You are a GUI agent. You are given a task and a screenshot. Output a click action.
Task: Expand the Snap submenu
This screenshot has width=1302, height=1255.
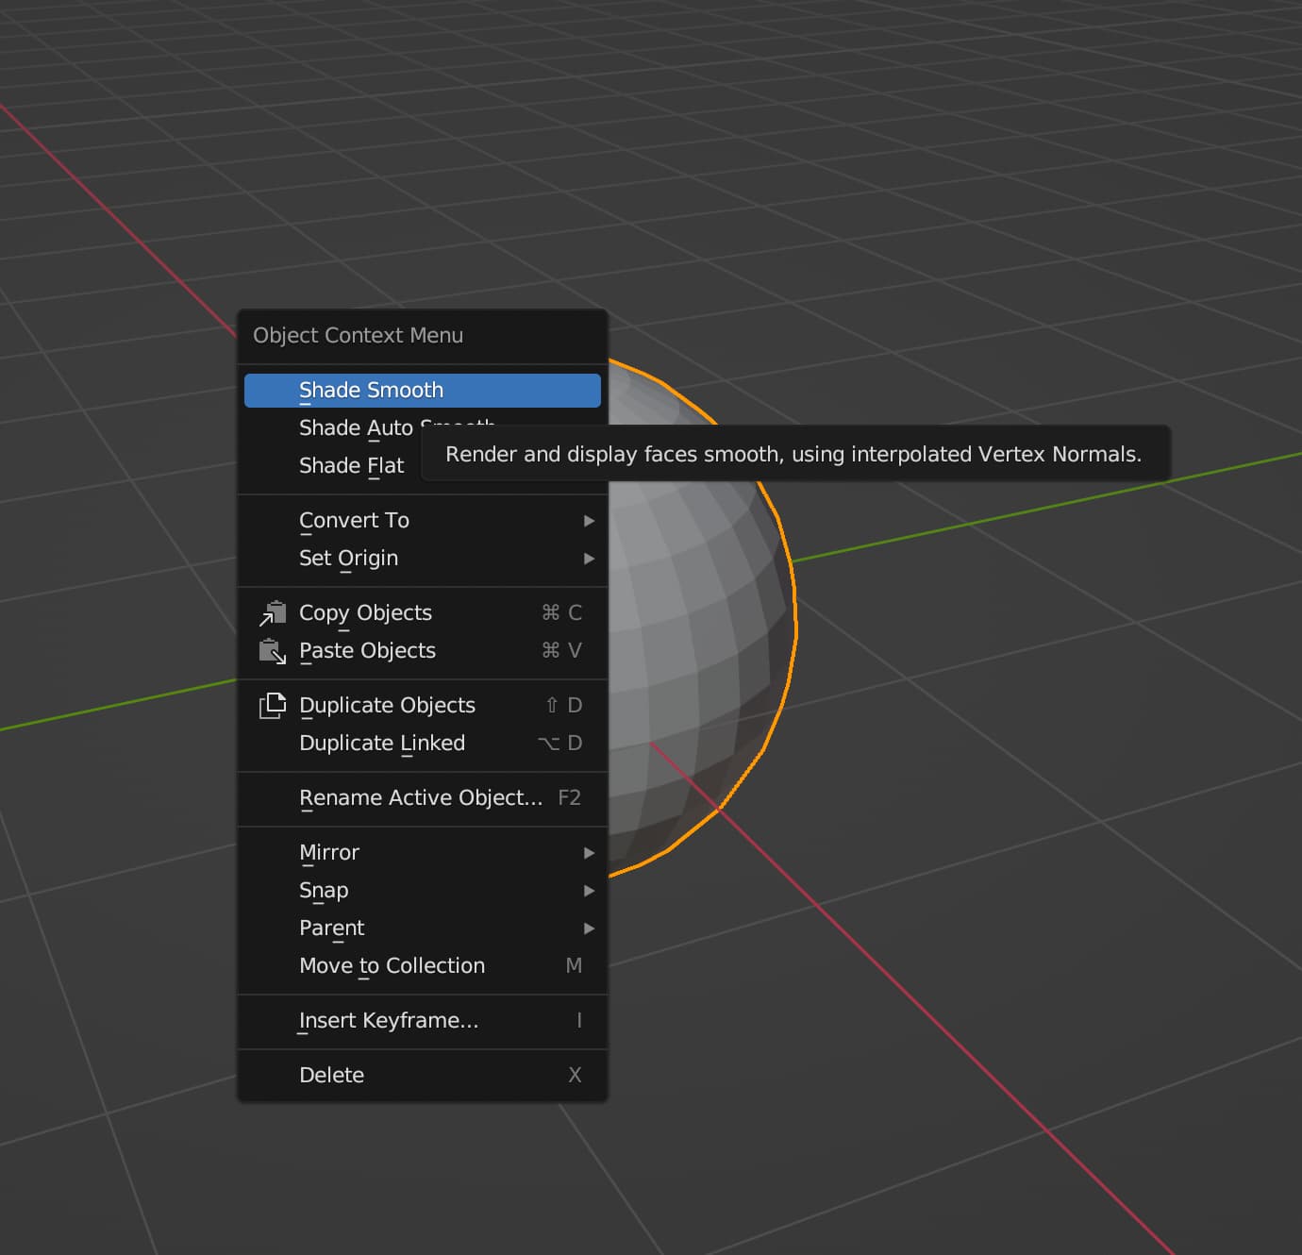pos(422,891)
